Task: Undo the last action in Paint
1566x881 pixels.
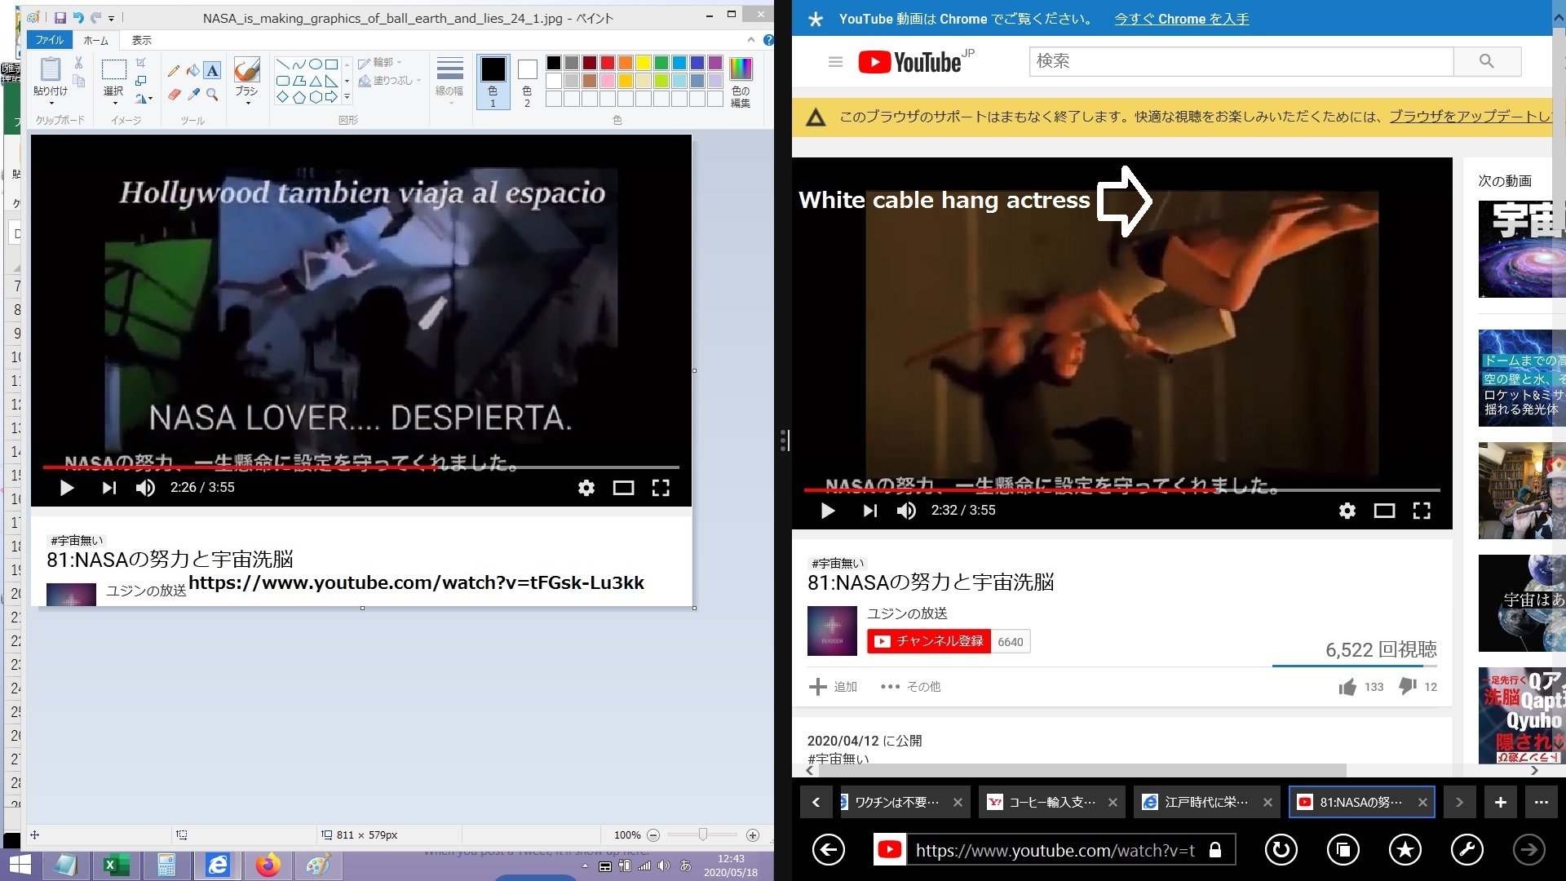Action: tap(78, 17)
